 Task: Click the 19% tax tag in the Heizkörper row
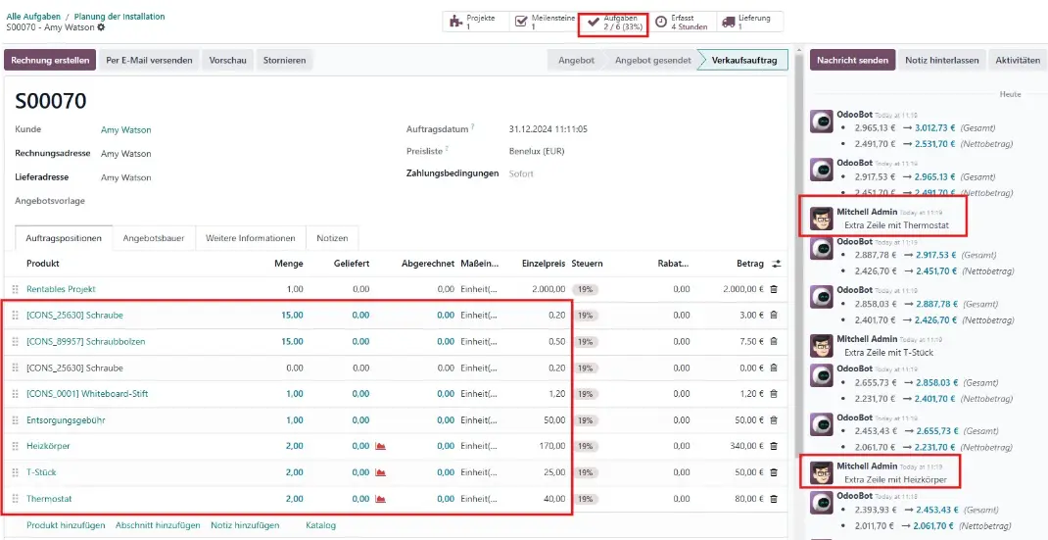click(587, 446)
